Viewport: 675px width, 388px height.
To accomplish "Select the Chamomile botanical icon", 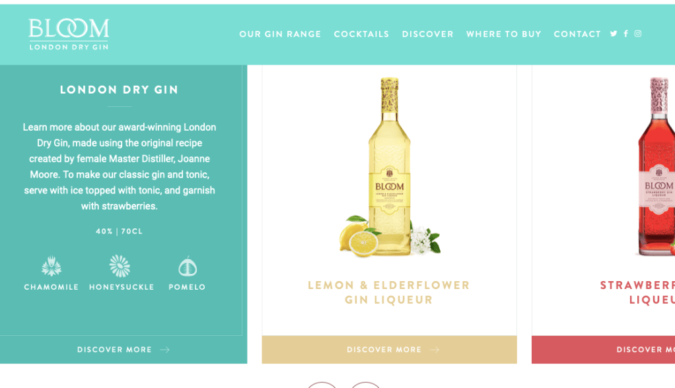I will click(x=52, y=266).
